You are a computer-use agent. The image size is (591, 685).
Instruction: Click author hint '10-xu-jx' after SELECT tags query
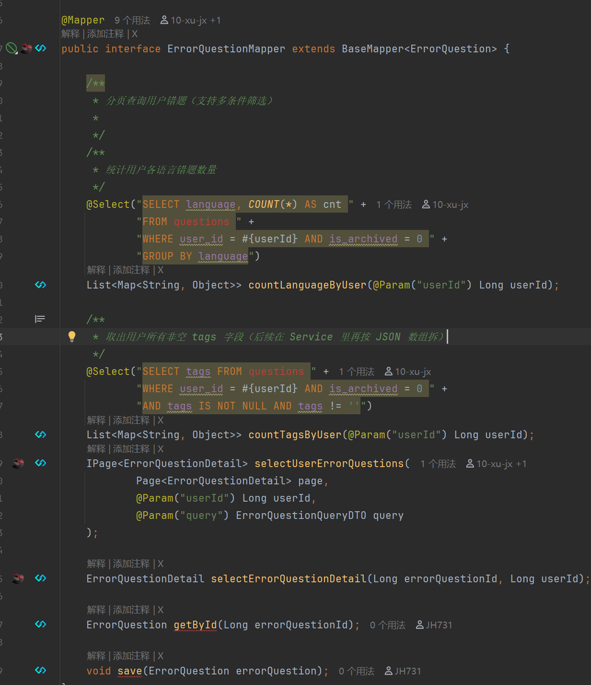click(x=408, y=371)
